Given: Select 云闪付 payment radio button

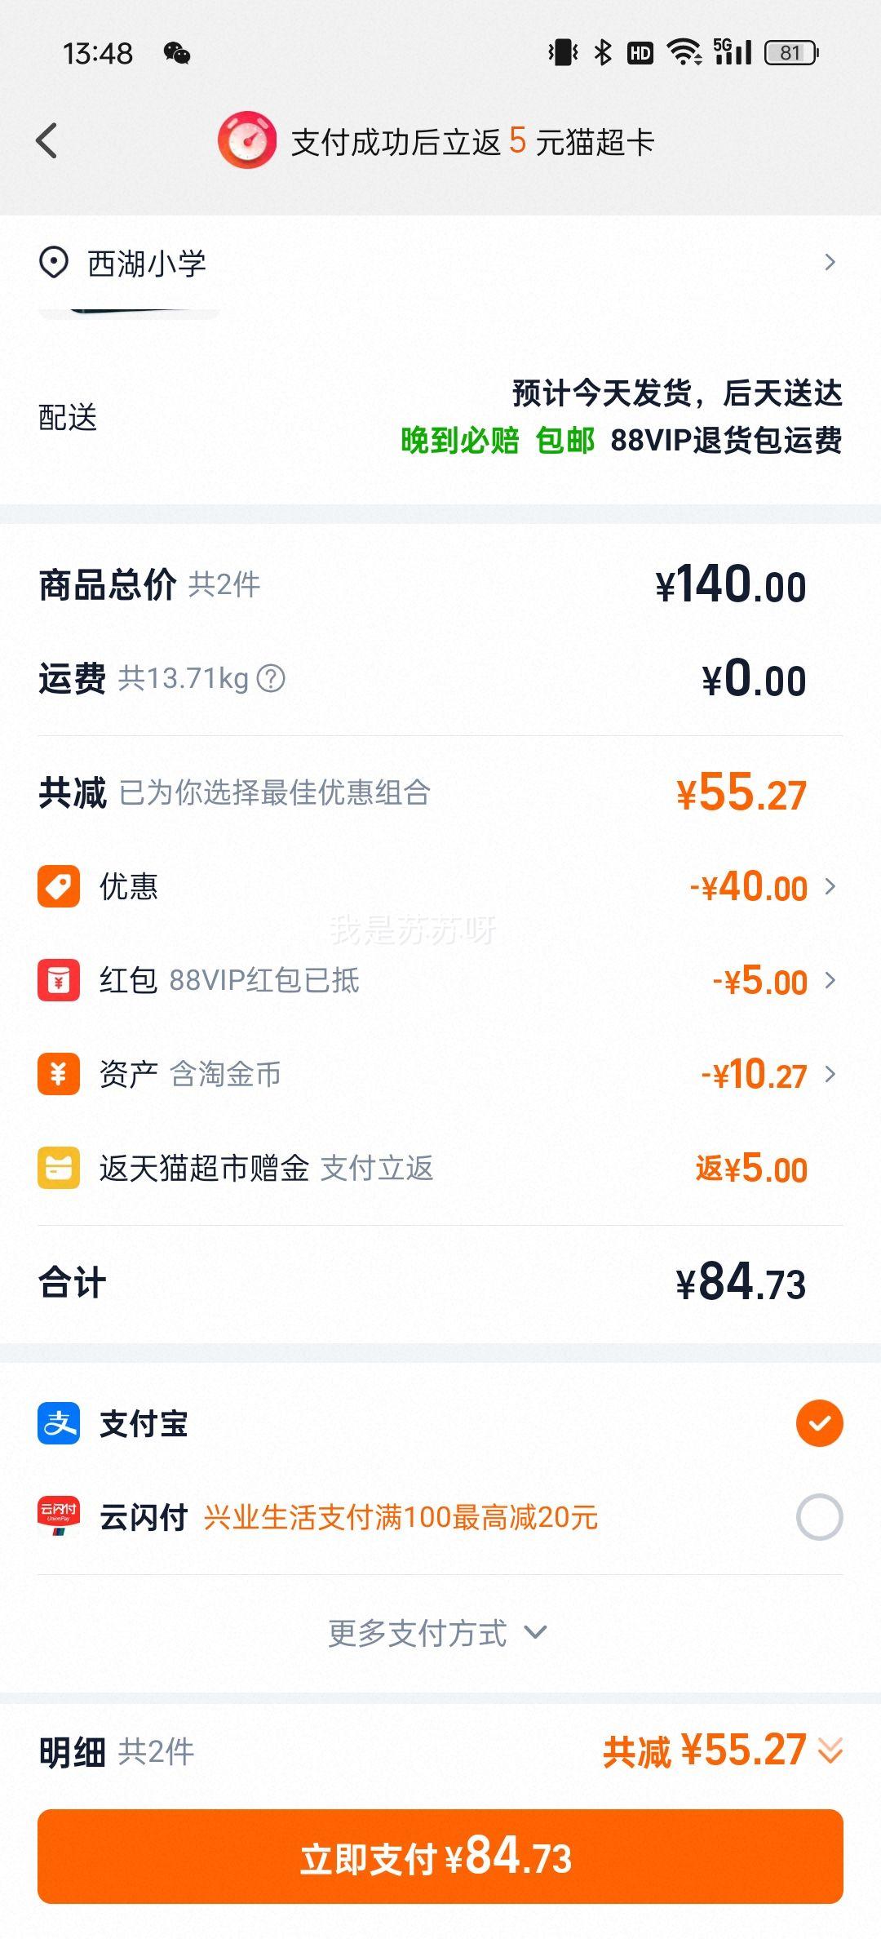Looking at the screenshot, I should [819, 1517].
